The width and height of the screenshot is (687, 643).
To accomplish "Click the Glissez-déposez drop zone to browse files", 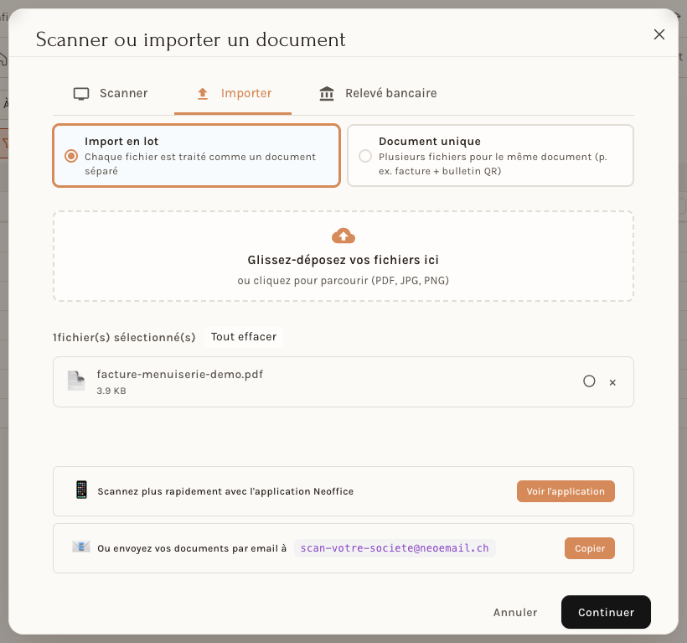I will [x=343, y=256].
